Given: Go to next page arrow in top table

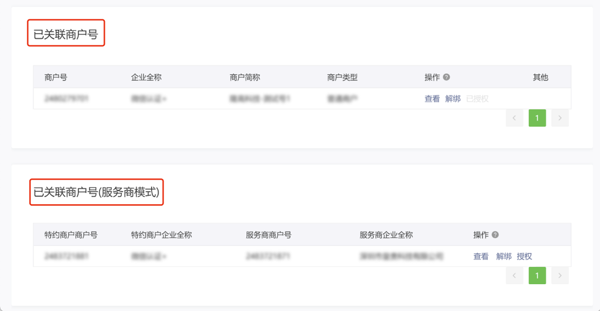Looking at the screenshot, I should pos(560,118).
